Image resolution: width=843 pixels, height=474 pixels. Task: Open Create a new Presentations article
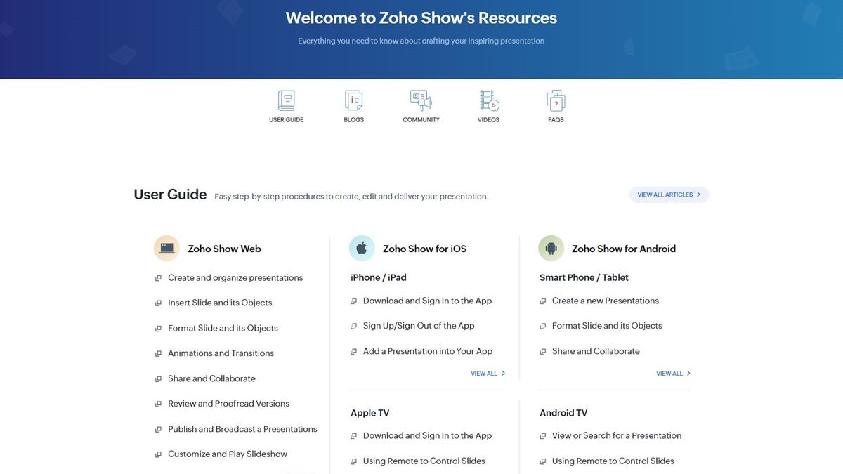click(x=606, y=300)
